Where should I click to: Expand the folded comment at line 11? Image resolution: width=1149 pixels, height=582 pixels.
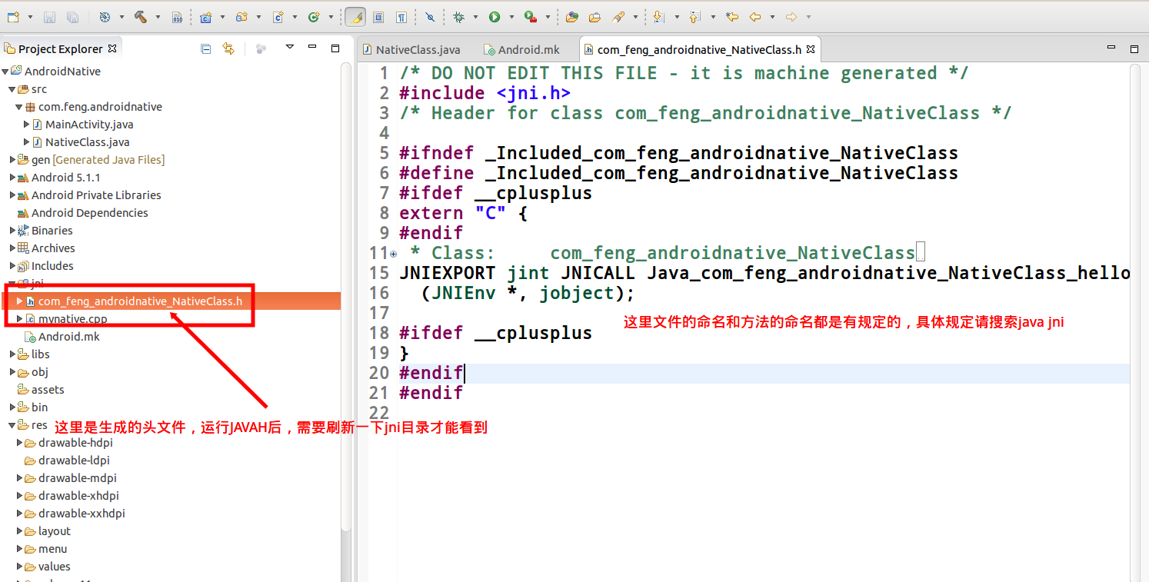point(394,254)
